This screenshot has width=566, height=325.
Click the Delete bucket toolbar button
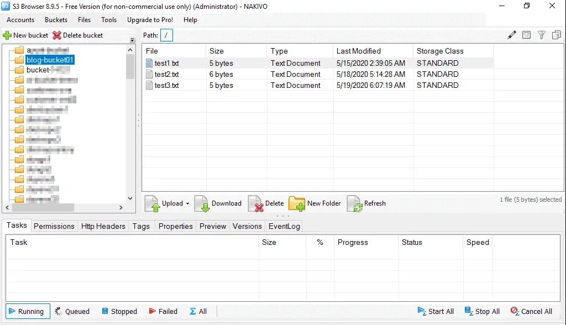point(77,35)
